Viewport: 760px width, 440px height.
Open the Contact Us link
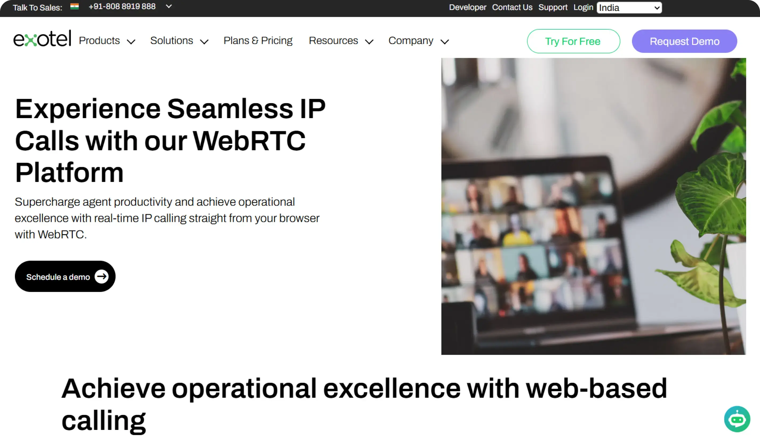512,7
